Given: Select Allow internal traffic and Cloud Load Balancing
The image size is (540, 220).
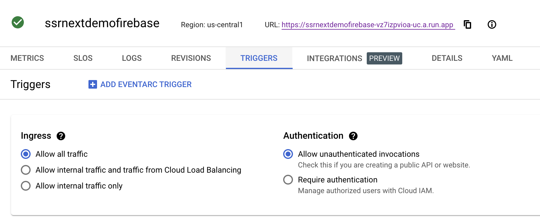Looking at the screenshot, I should click(26, 170).
